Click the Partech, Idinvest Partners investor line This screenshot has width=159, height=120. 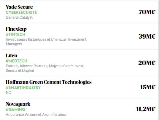tap(45, 66)
